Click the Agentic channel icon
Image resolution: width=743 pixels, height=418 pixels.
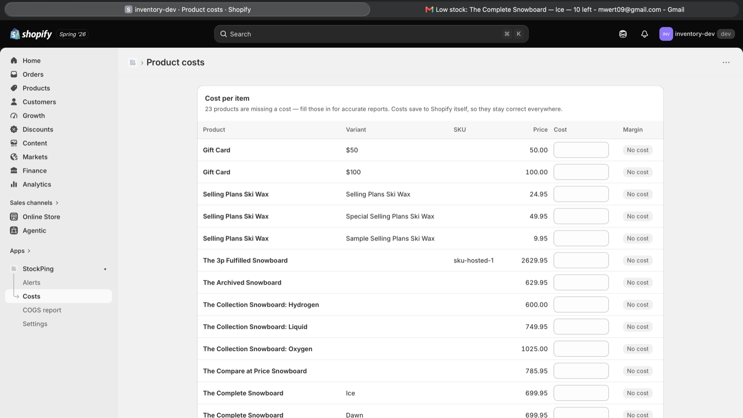14,230
